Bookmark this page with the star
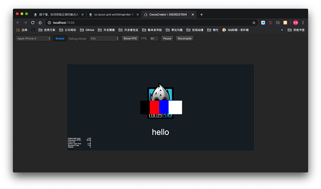 pos(254,23)
